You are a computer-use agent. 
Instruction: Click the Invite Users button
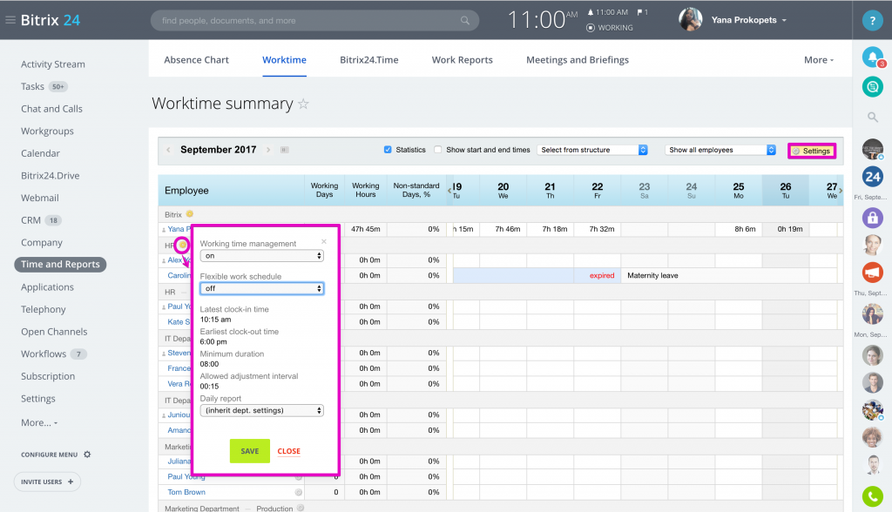(x=47, y=482)
